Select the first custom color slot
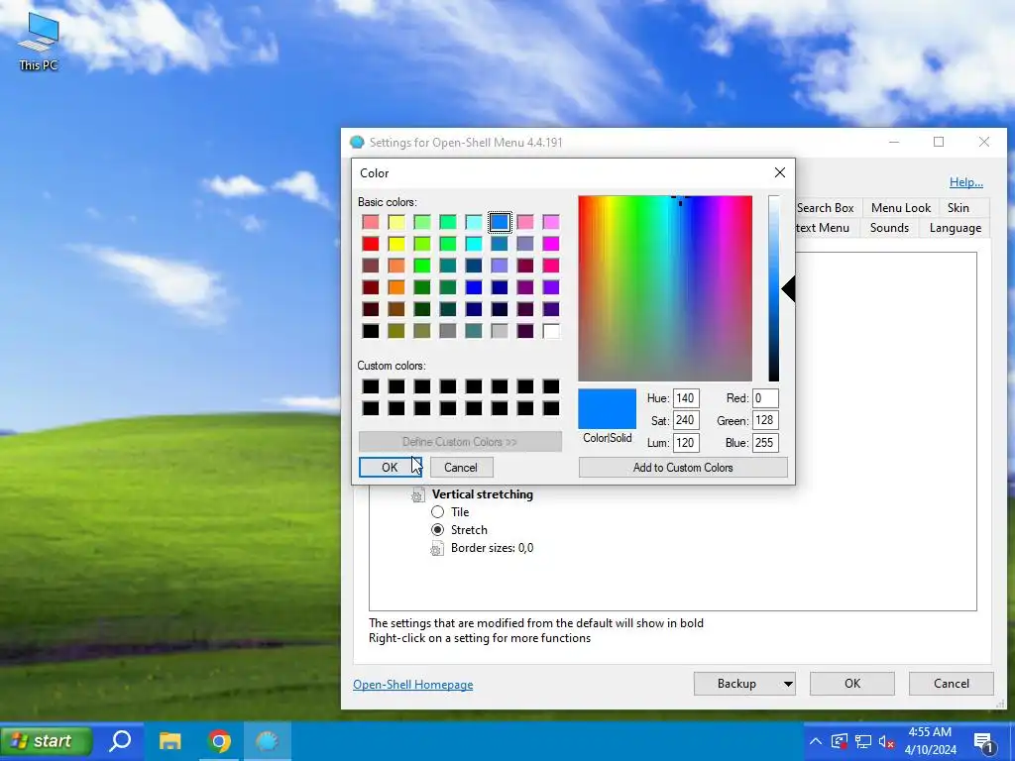Viewport: 1015px width, 761px height. click(x=371, y=386)
